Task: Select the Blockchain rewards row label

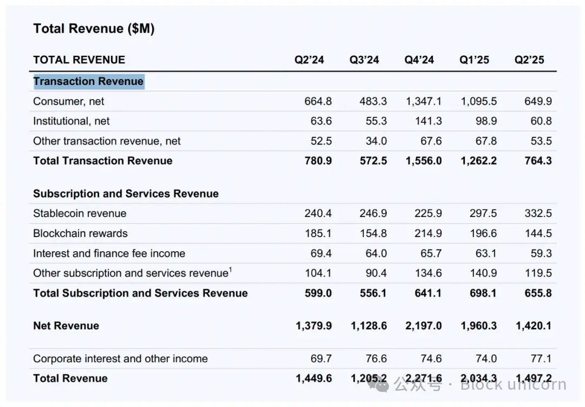Action: pyautogui.click(x=80, y=233)
